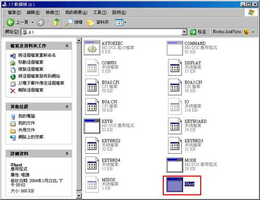Click the Norton AntiVirus toolbar icon
The width and height of the screenshot is (260, 200).
(x=246, y=32)
